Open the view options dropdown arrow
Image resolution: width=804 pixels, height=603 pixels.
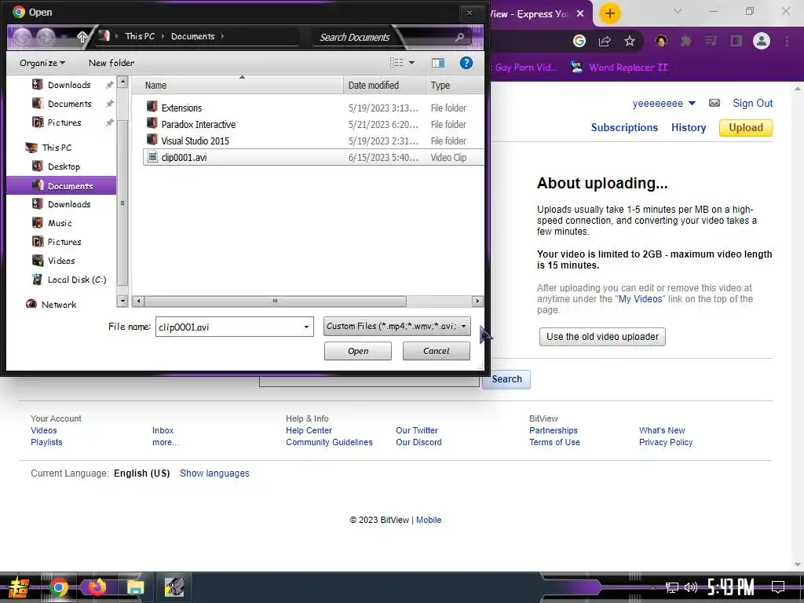coord(411,63)
